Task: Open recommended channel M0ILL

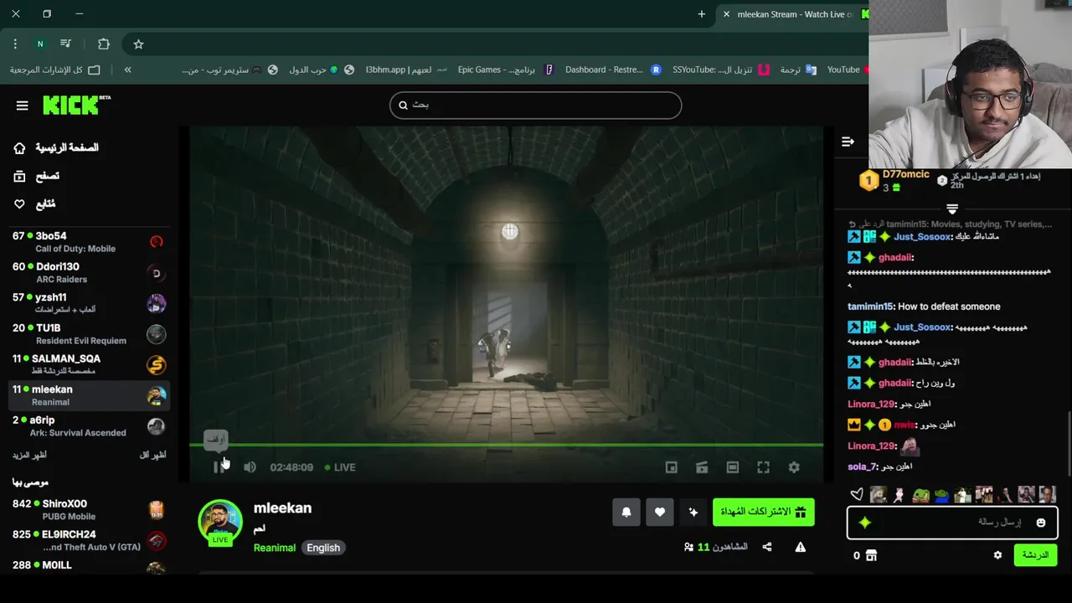Action: (89, 568)
